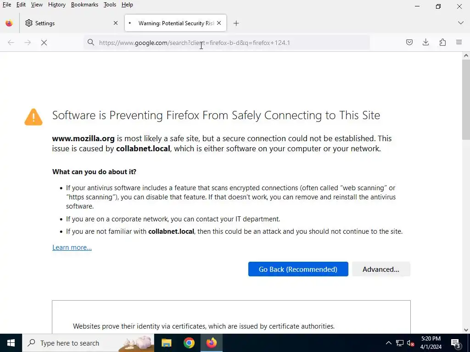
Task: Open the Firefox hamburger application menu
Action: click(459, 43)
